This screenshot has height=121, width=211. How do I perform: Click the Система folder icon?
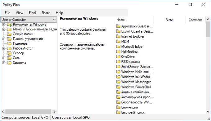[x=9, y=63]
